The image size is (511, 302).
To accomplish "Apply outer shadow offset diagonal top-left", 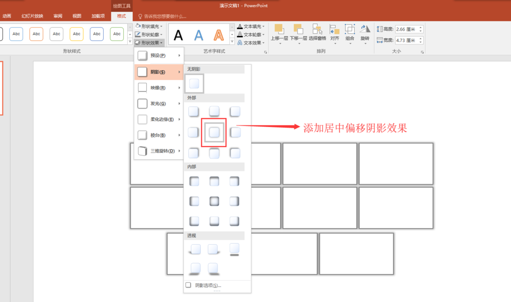I will (235, 153).
